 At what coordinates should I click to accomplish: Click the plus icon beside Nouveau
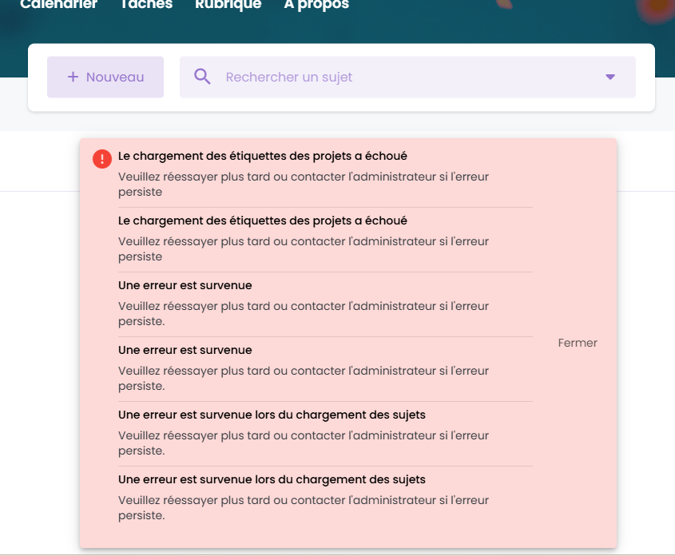click(x=73, y=77)
